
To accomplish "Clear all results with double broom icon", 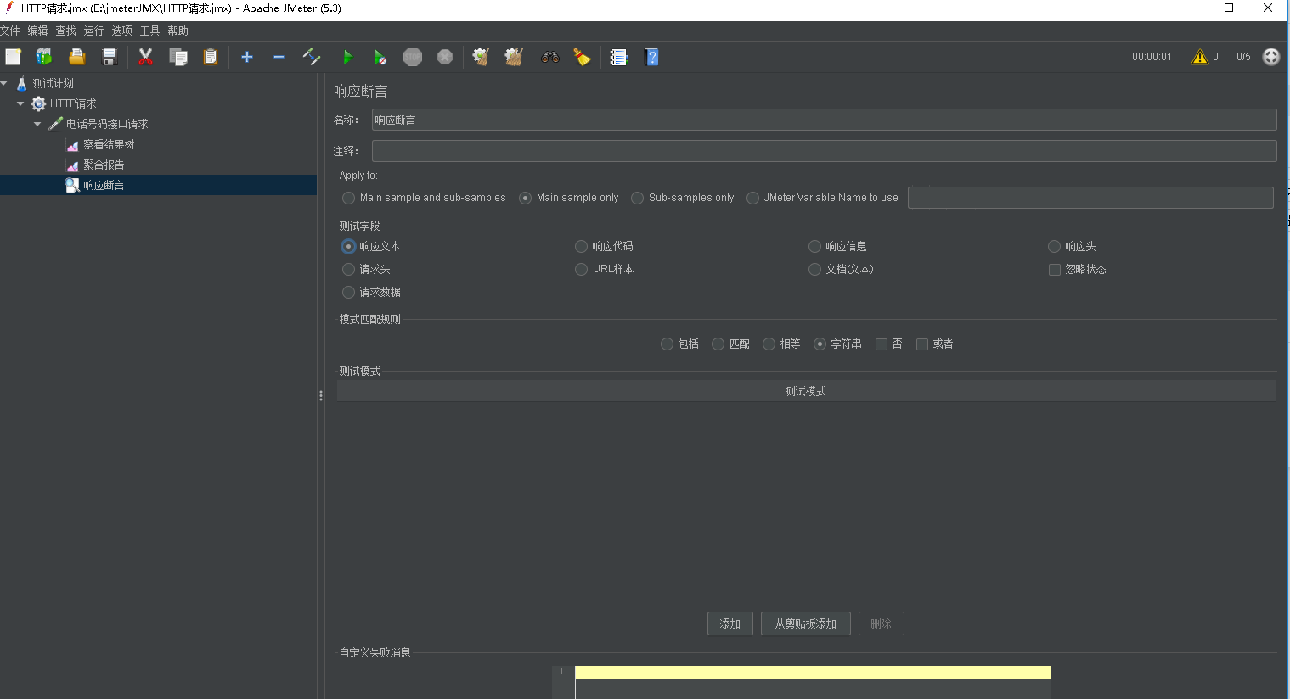I will pyautogui.click(x=513, y=57).
